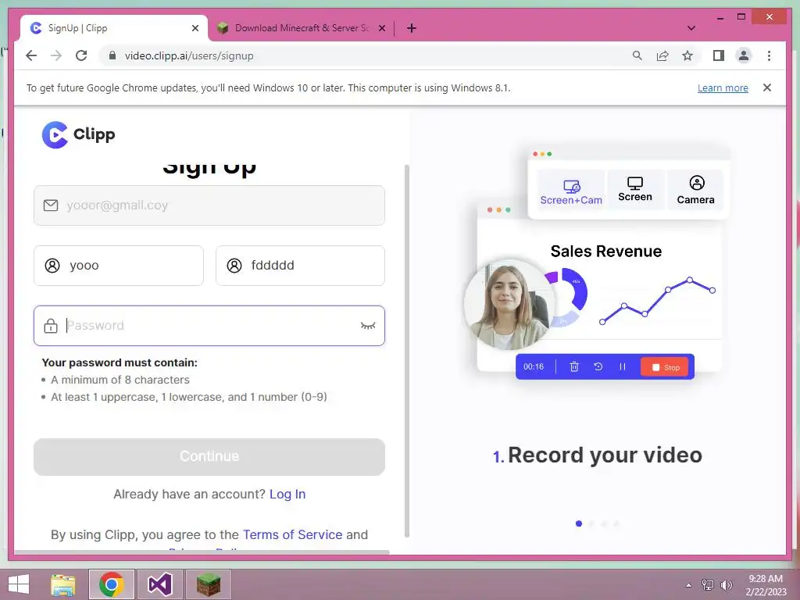The image size is (800, 600).
Task: Click the Clipp logo
Action: [x=79, y=134]
